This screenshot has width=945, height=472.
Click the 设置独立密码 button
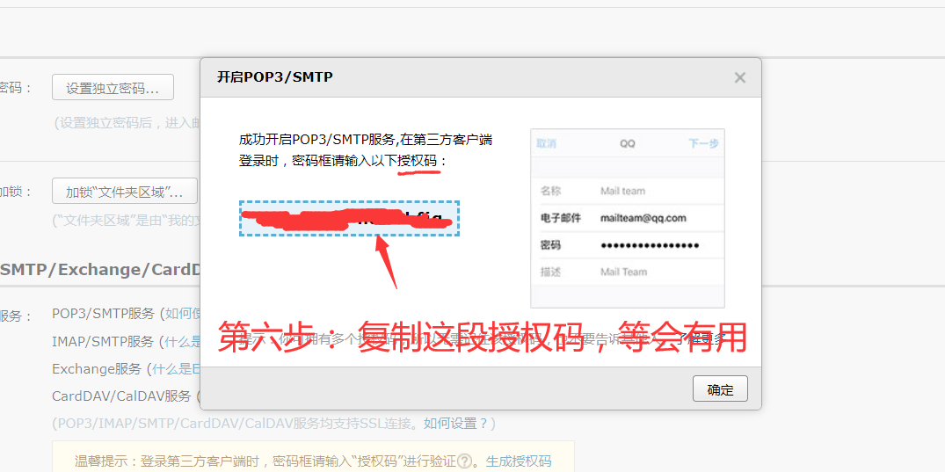click(113, 88)
